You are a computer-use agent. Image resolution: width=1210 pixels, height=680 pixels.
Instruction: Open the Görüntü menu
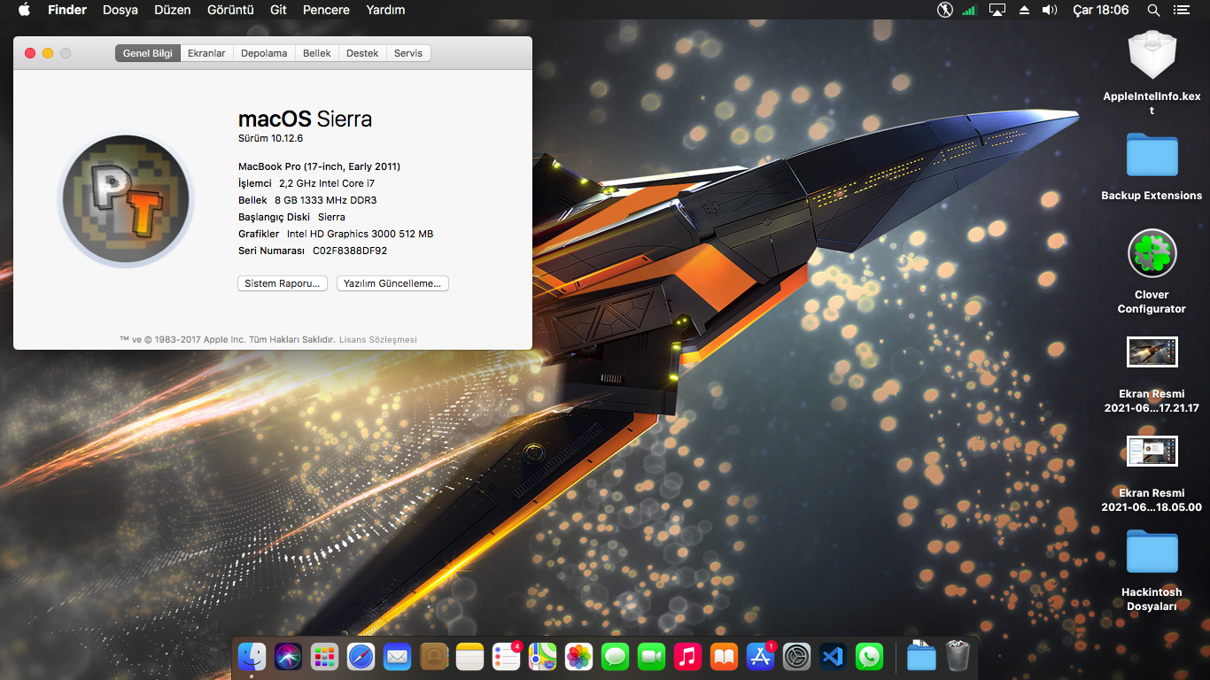230,10
